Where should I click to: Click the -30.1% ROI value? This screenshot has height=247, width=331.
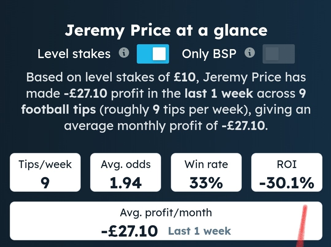coord(287,183)
